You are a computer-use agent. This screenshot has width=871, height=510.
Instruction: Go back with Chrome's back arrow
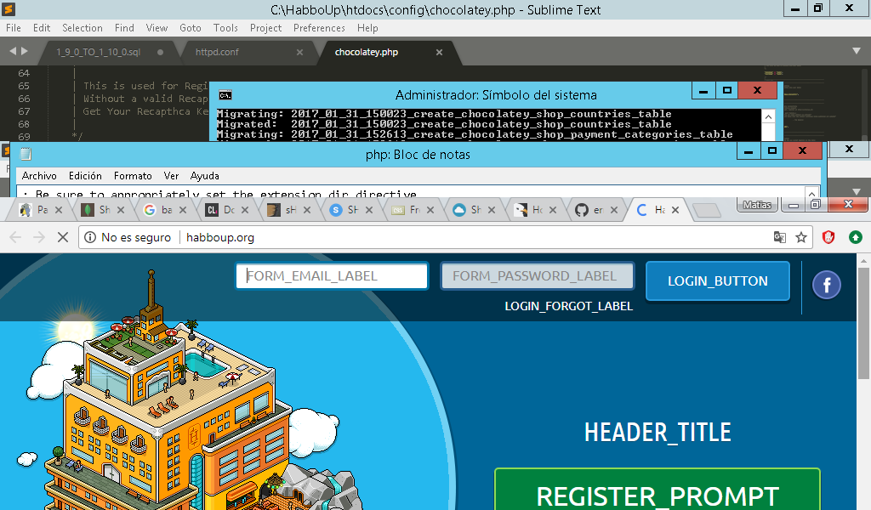click(x=15, y=237)
